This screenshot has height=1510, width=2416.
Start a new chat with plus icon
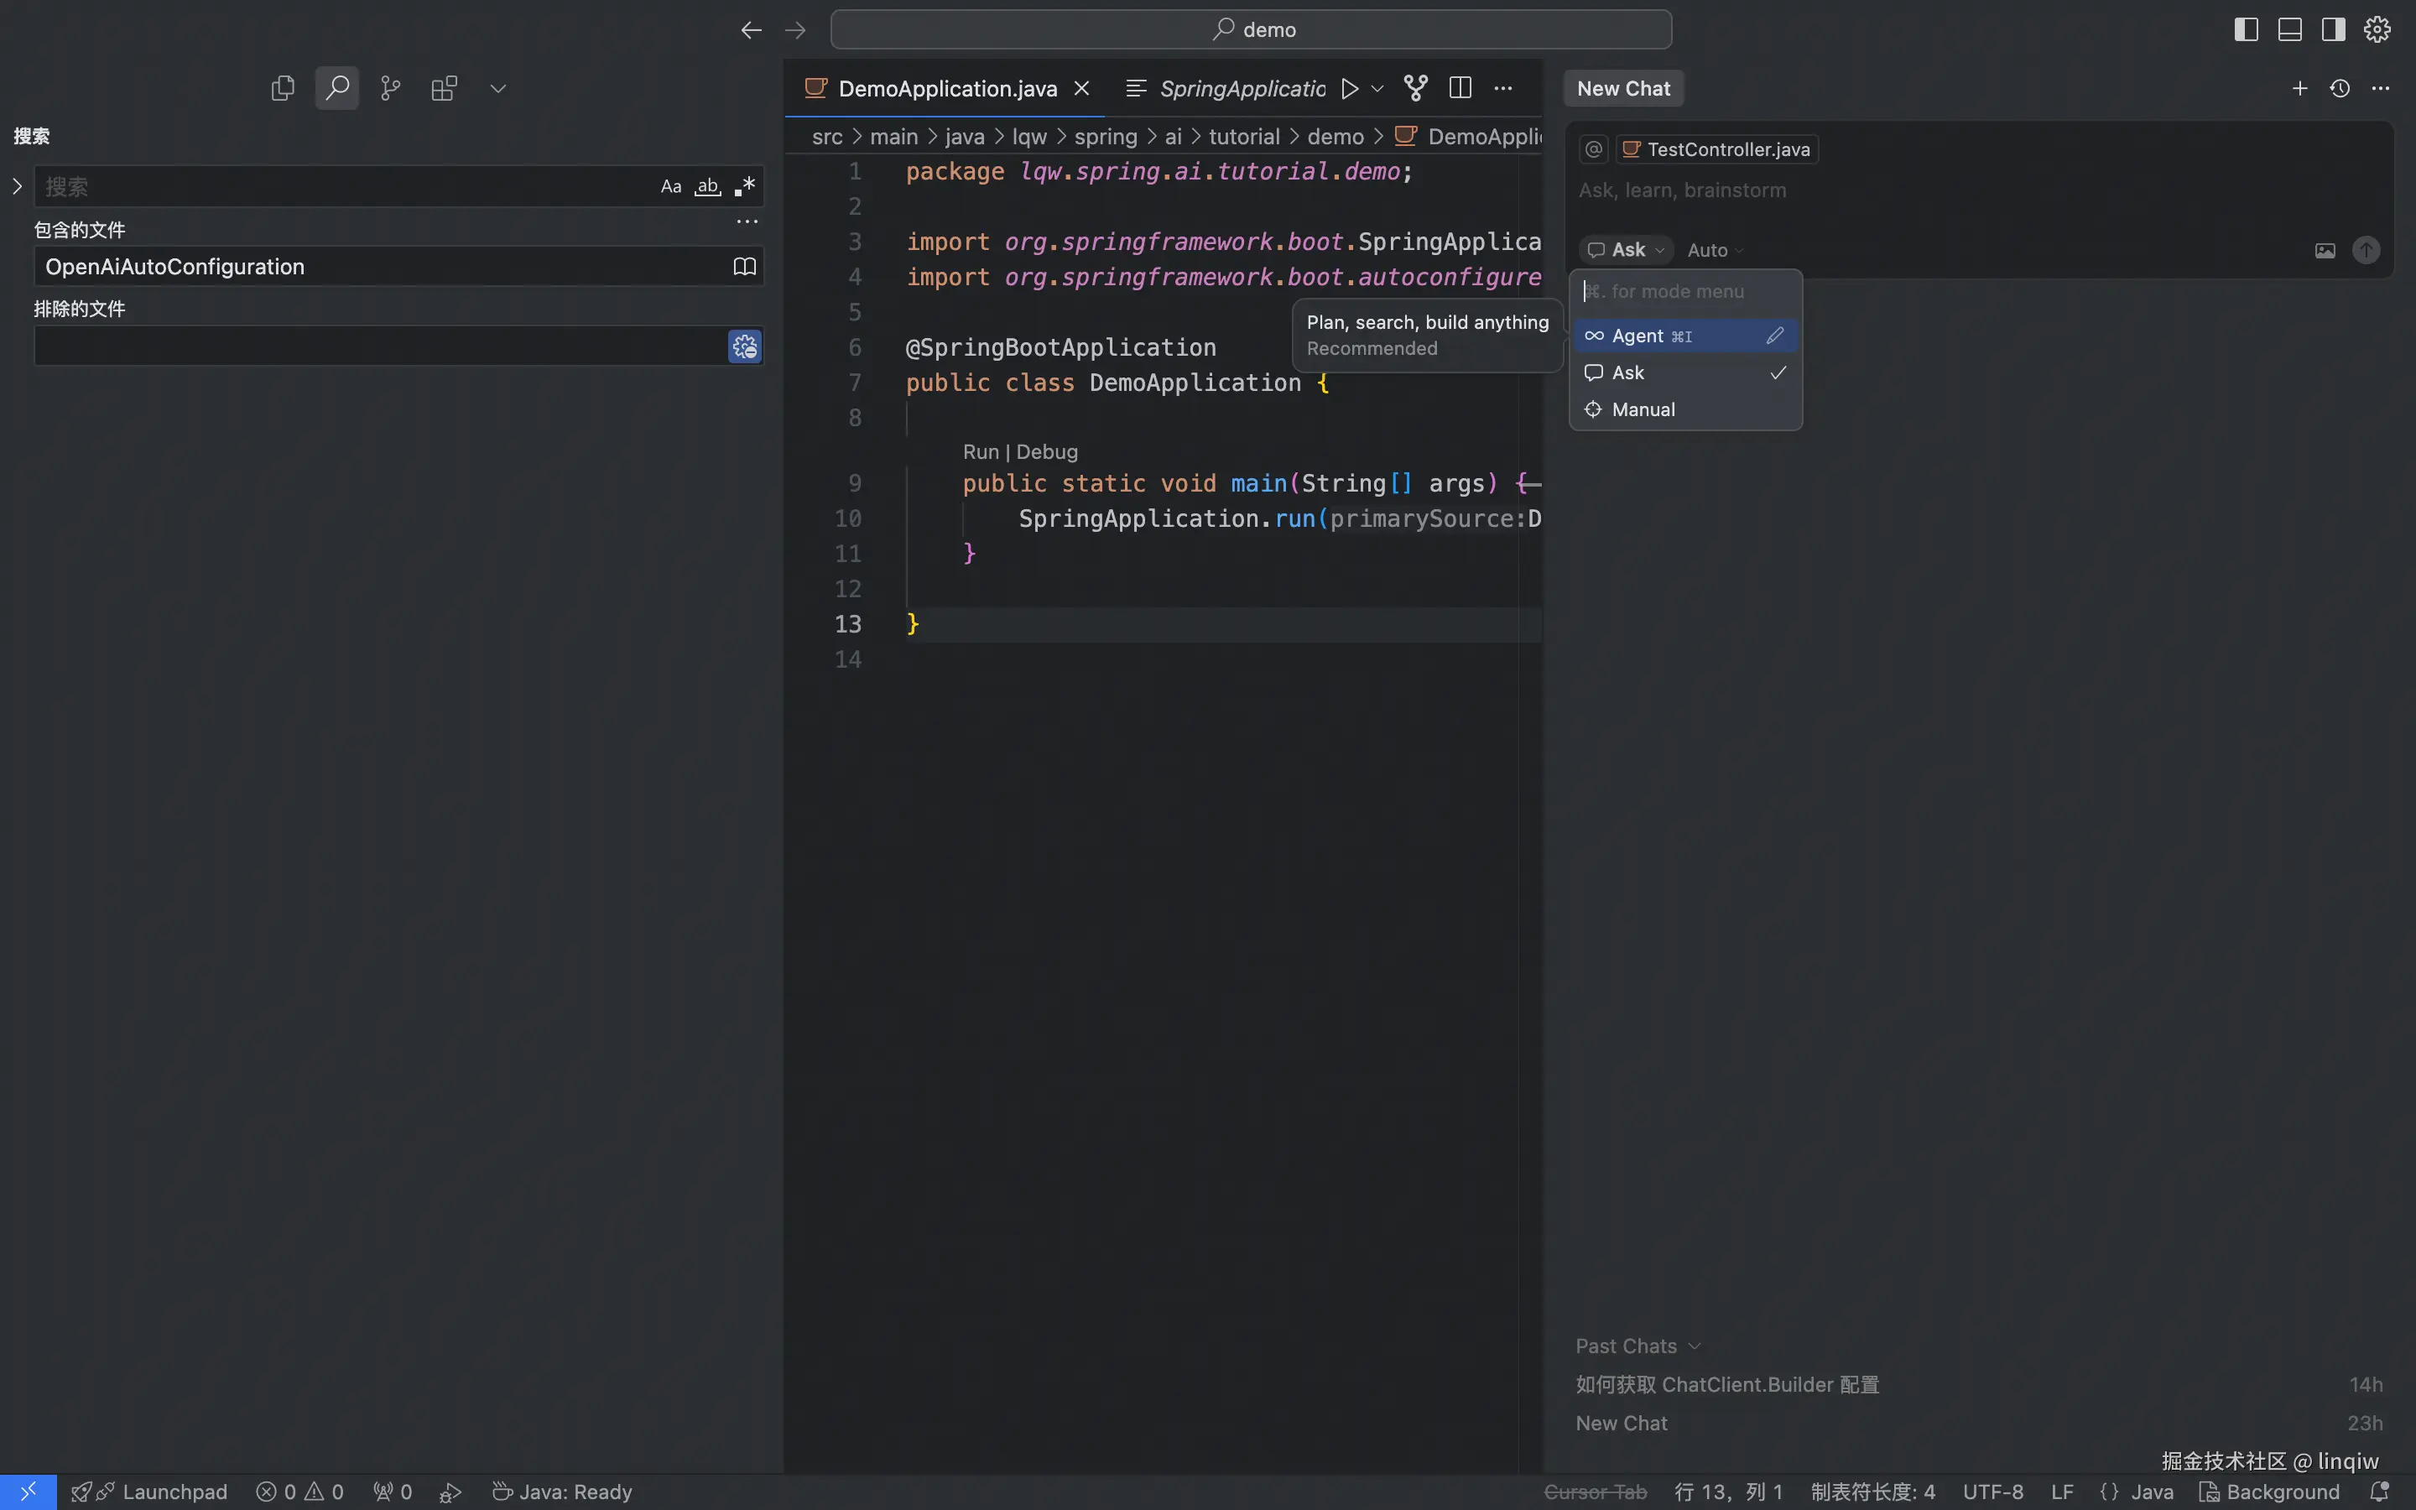coord(2299,88)
